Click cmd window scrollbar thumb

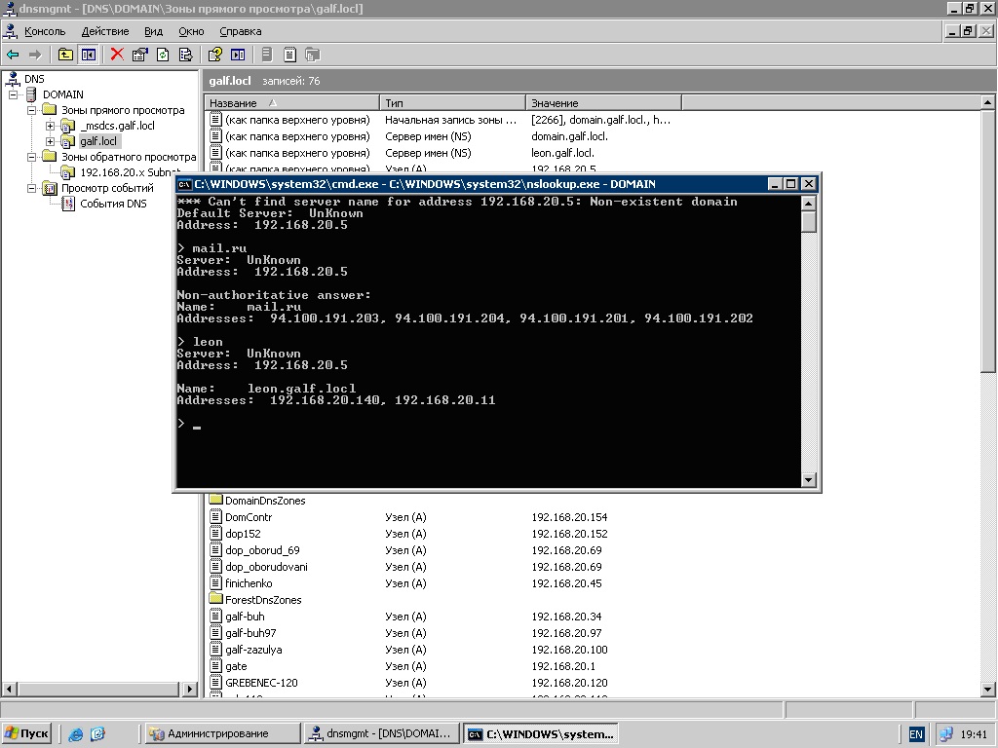click(x=808, y=222)
